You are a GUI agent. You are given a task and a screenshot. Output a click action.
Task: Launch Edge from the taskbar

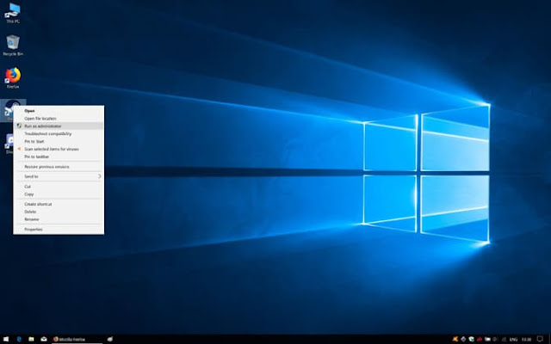click(19, 339)
